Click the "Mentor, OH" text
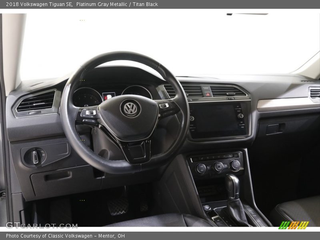The height and width of the screenshot is (240, 320). [112, 236]
